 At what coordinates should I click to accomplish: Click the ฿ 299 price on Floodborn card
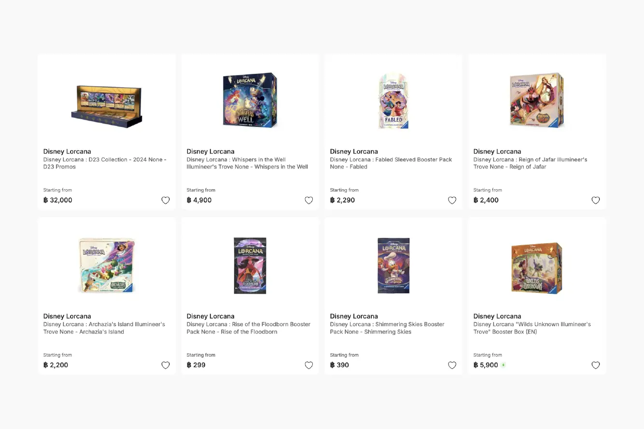(x=196, y=365)
